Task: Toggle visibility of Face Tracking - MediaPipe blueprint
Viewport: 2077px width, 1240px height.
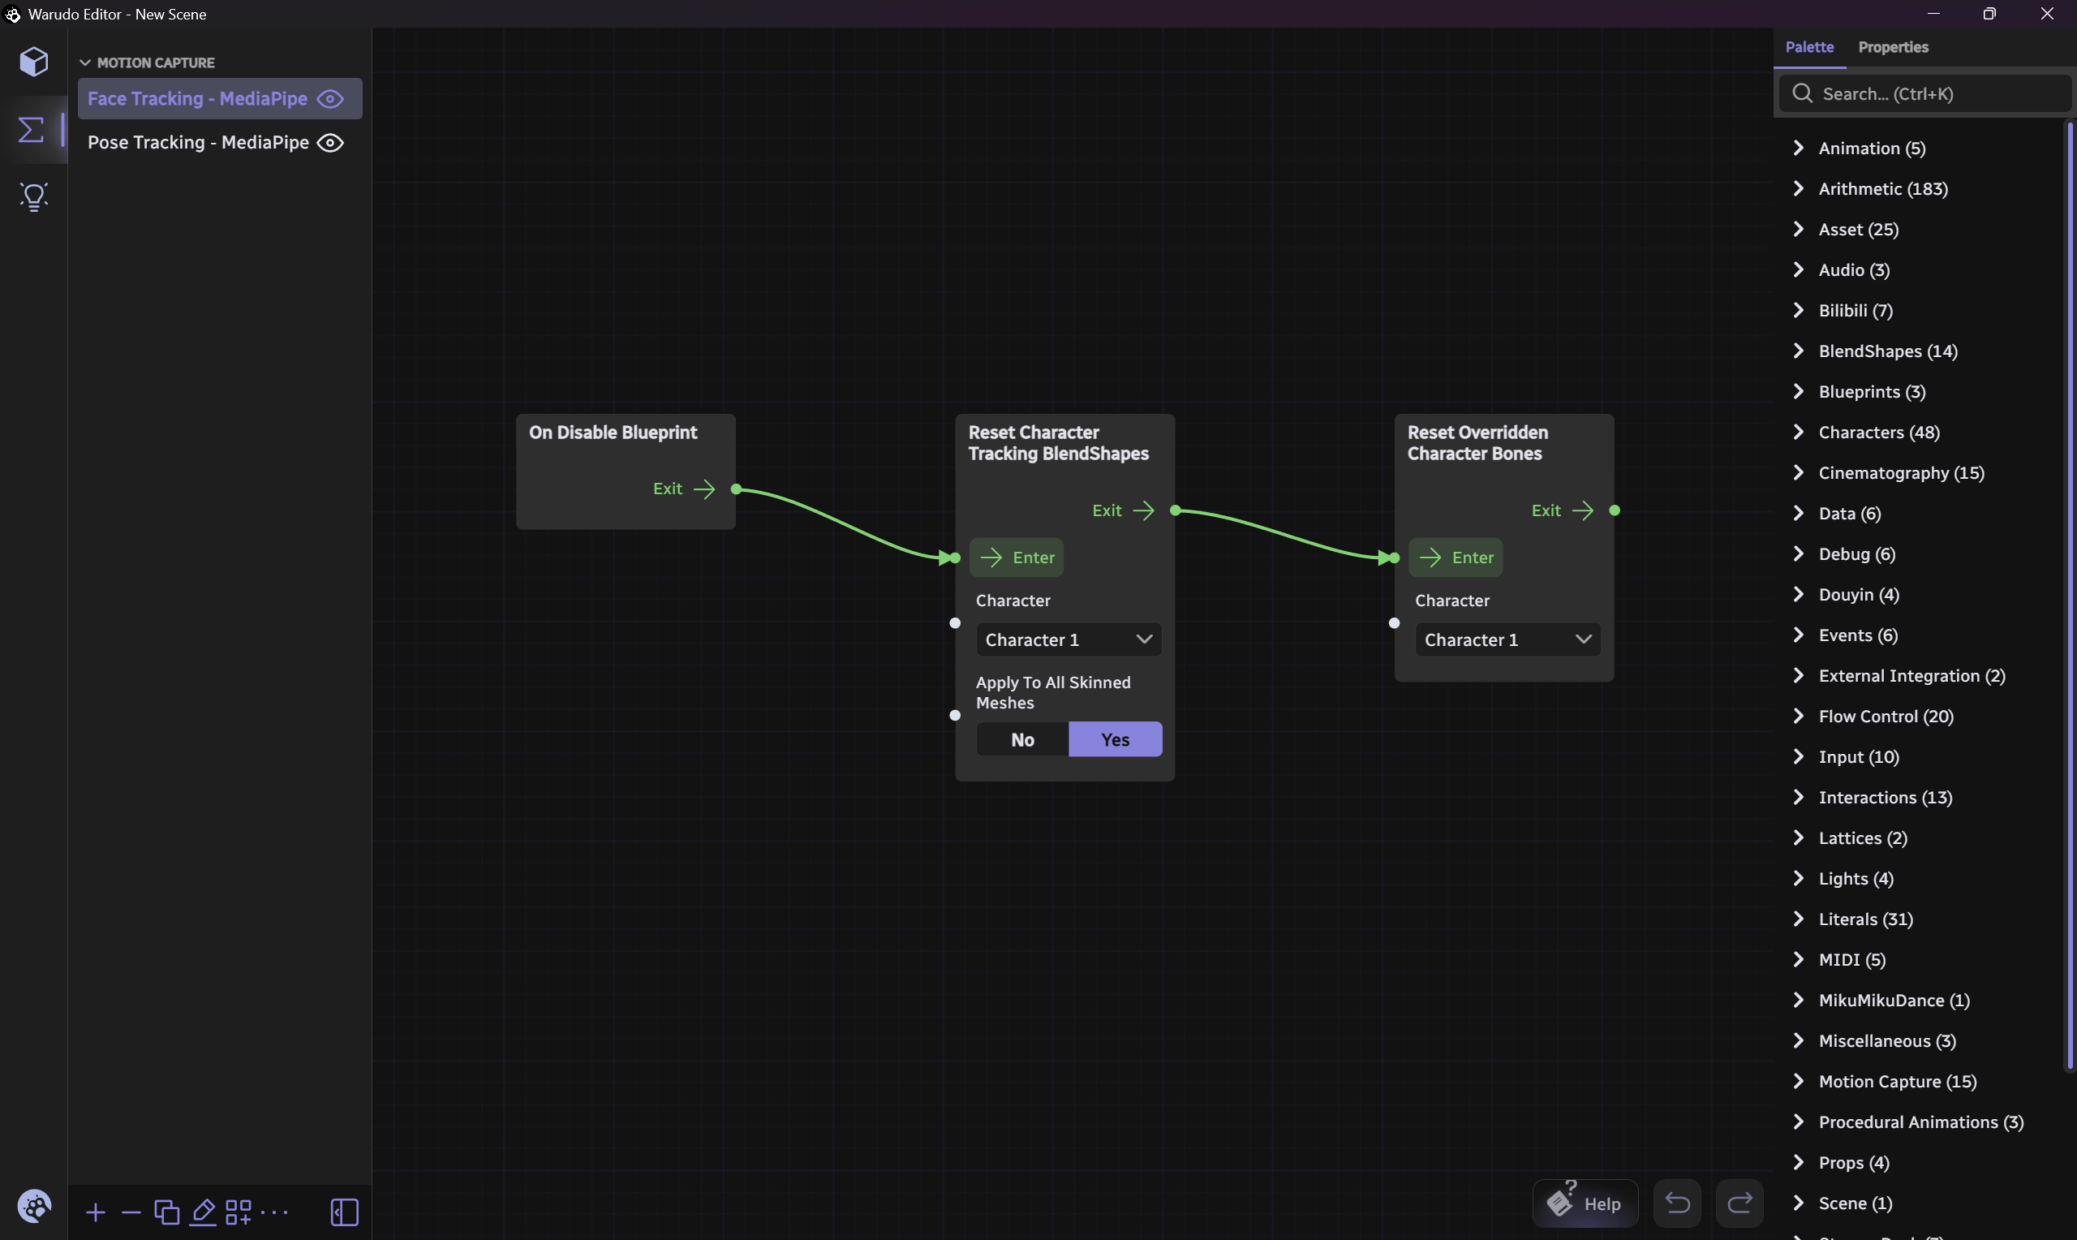Action: pyautogui.click(x=331, y=98)
